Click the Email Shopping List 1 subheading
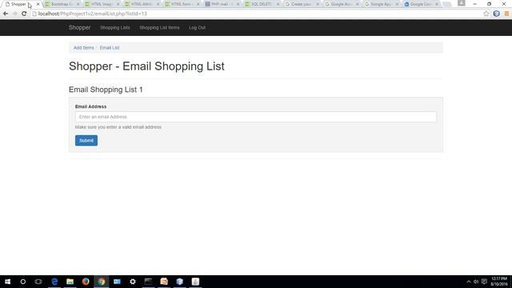The image size is (512, 288). (106, 90)
